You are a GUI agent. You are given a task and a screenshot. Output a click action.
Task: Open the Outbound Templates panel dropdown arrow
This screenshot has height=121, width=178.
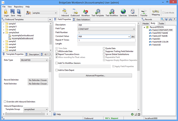[x=50, y=19]
